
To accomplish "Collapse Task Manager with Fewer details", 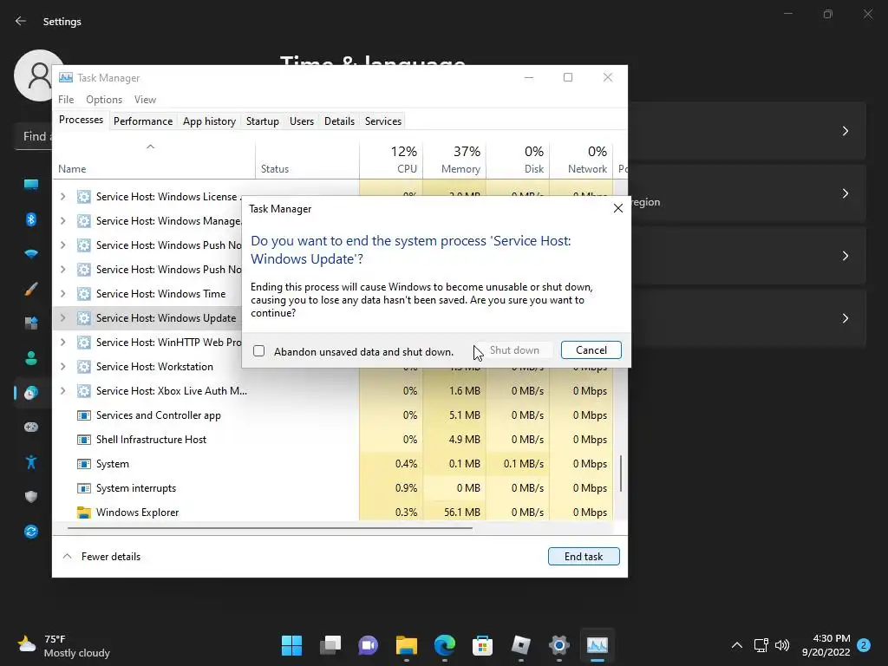I will point(101,556).
